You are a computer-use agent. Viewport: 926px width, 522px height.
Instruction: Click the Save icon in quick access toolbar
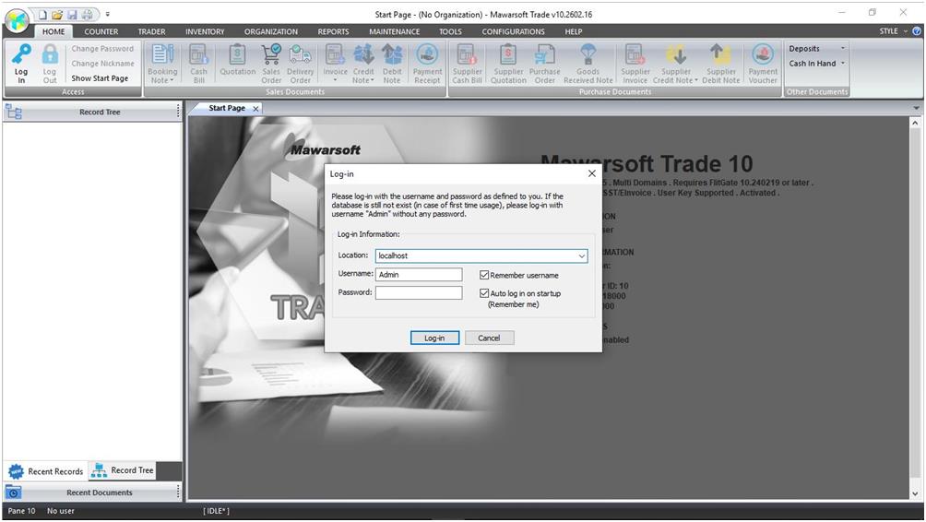click(72, 15)
